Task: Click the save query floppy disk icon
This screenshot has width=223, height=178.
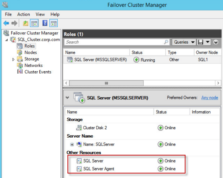Action: point(201,42)
